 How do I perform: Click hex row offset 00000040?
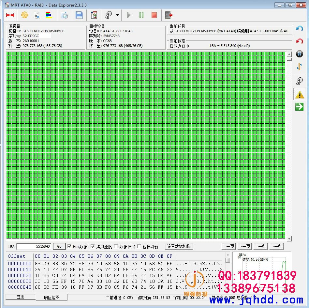(x=20, y=287)
